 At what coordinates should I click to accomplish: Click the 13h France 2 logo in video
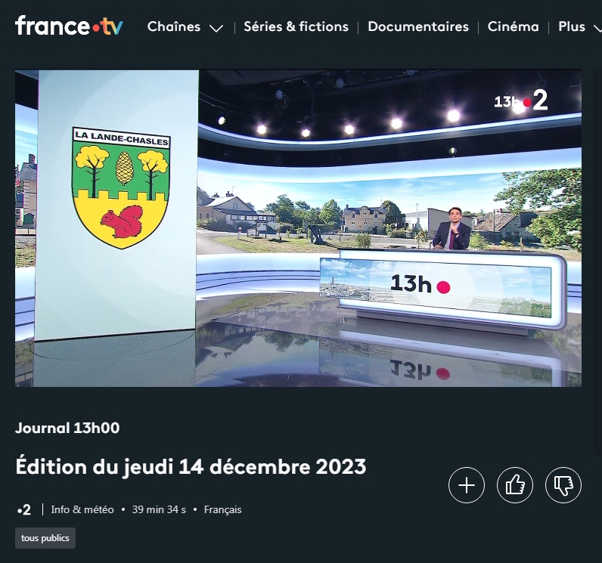click(x=521, y=101)
